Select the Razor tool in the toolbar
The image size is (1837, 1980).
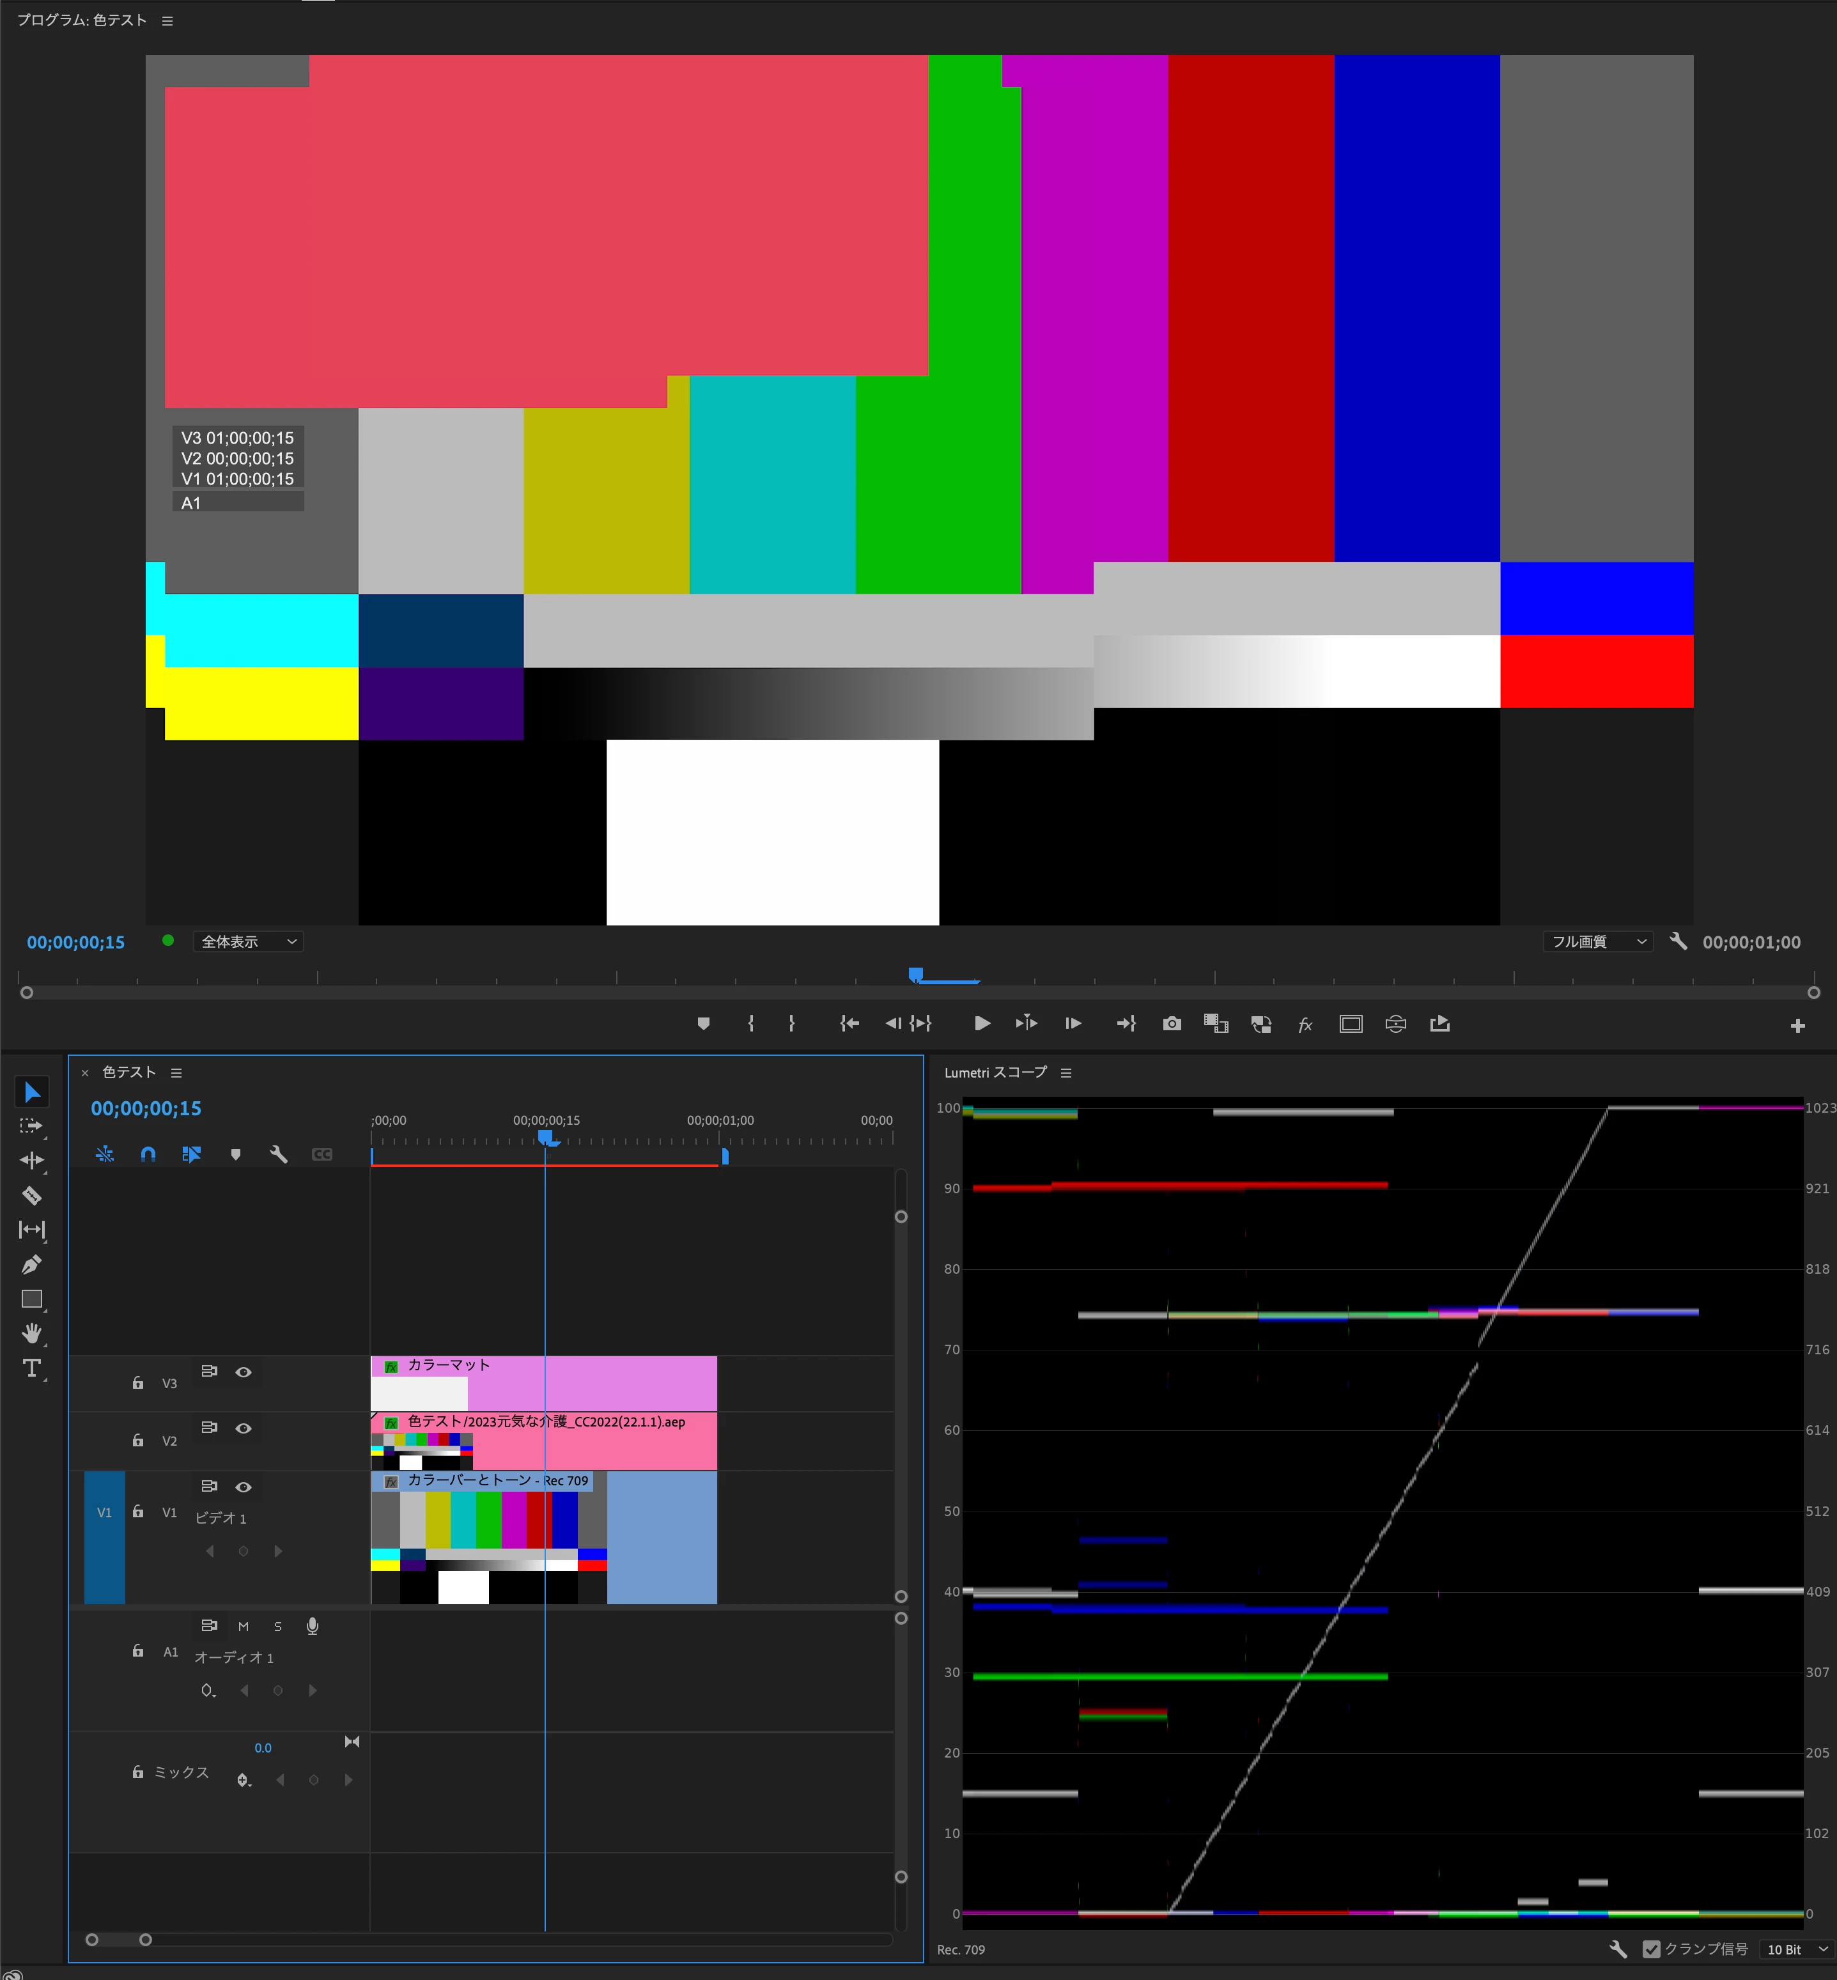(x=31, y=1196)
